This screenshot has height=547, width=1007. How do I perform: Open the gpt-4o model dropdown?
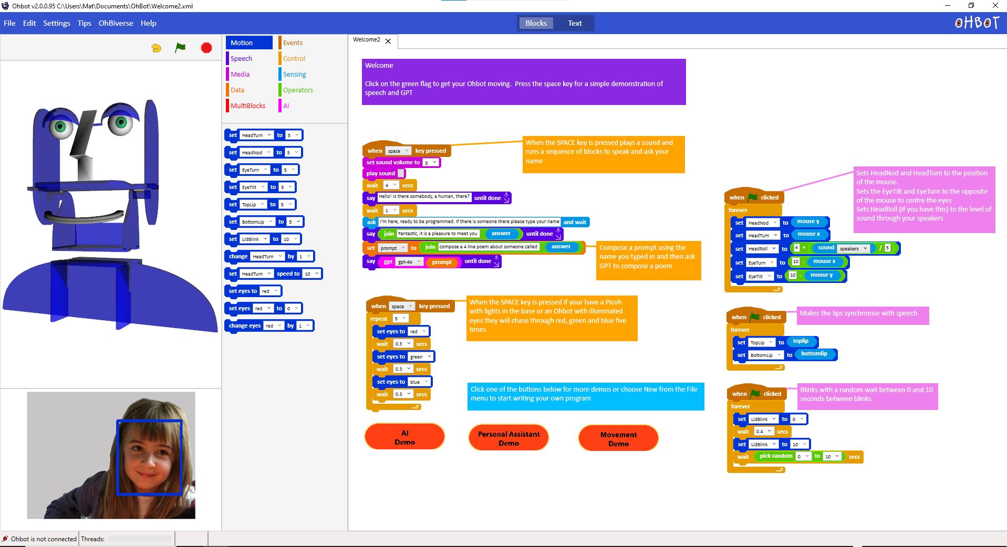point(409,261)
